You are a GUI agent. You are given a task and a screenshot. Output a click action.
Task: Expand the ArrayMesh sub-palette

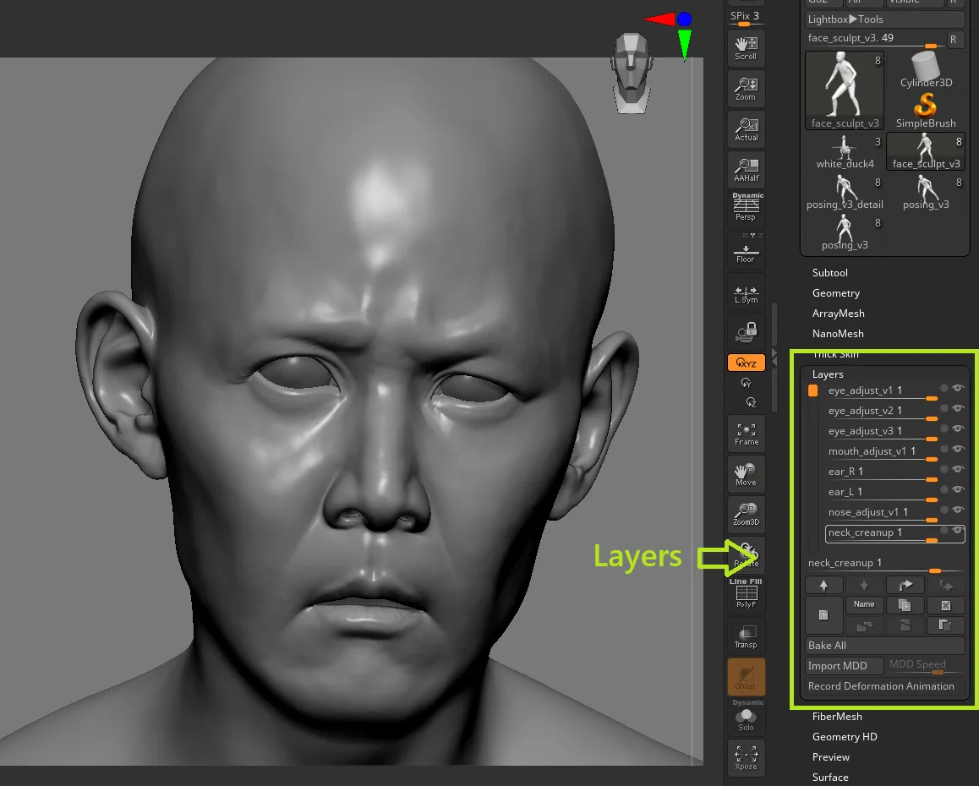click(838, 314)
